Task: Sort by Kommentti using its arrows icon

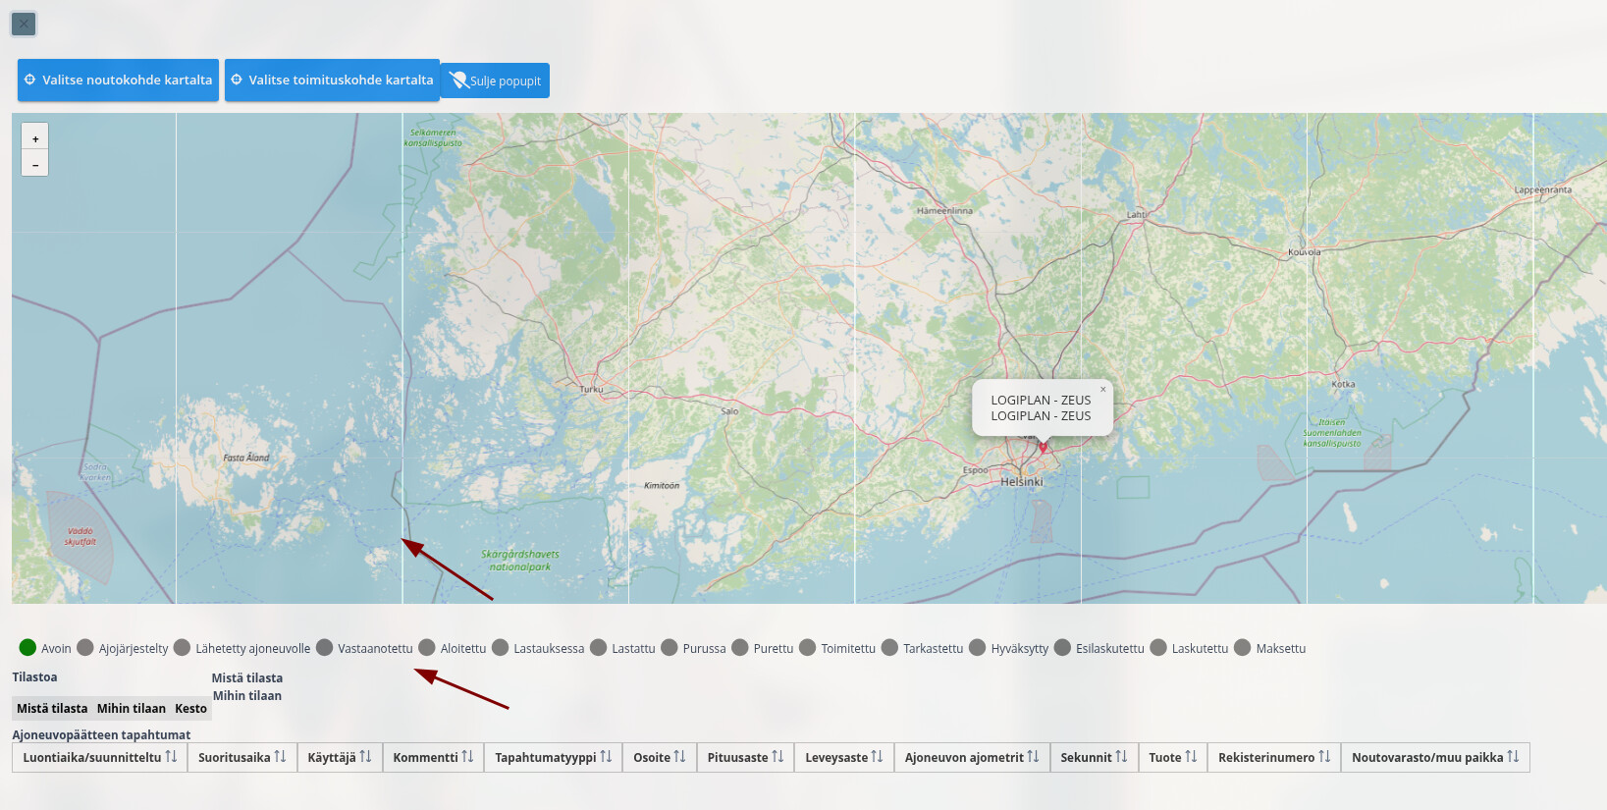Action: [x=467, y=757]
